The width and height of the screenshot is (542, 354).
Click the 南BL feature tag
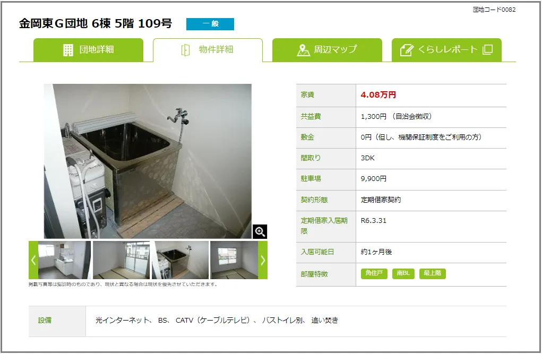click(x=403, y=273)
